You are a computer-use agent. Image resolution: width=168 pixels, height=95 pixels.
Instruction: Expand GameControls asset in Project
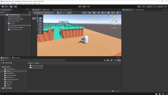point(28,68)
